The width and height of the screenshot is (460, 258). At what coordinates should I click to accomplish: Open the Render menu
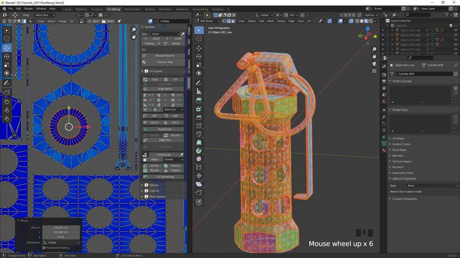point(28,9)
